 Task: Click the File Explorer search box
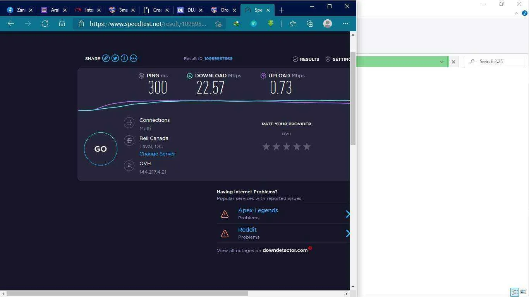494,61
